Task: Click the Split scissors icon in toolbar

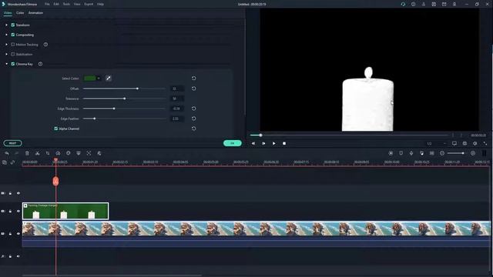Action: tap(38, 153)
